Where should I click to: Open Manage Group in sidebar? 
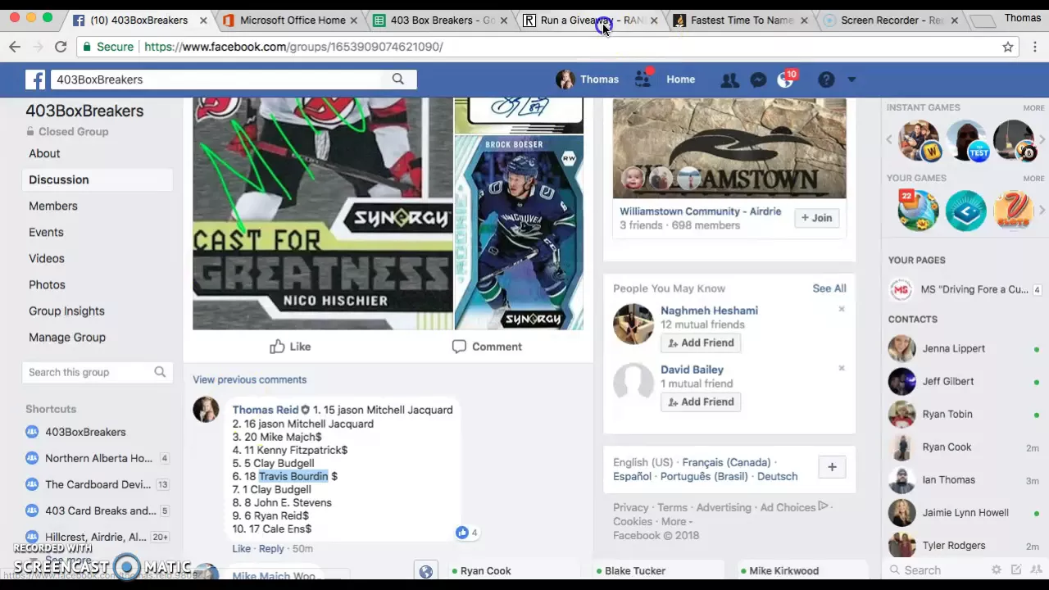click(x=67, y=337)
